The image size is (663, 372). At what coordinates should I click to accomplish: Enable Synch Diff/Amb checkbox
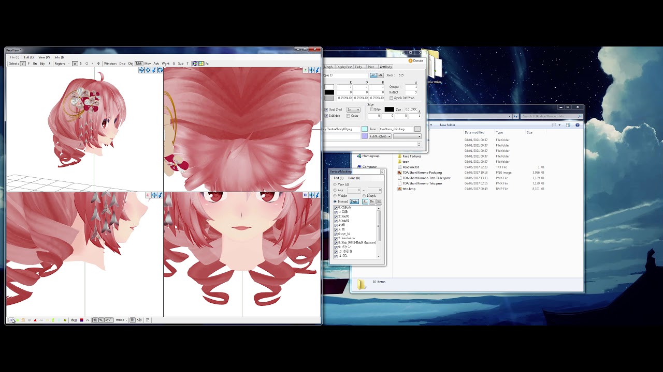(391, 98)
